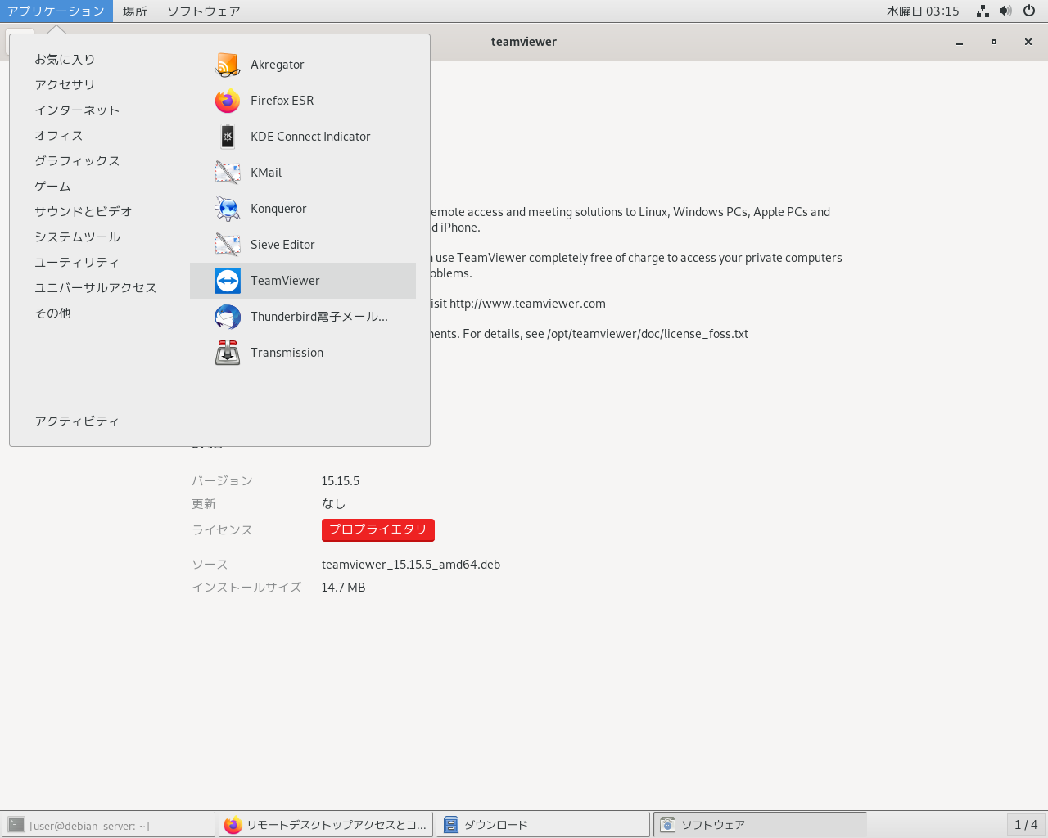Image resolution: width=1048 pixels, height=838 pixels.
Task: Select the オフィス category
Action: (59, 136)
